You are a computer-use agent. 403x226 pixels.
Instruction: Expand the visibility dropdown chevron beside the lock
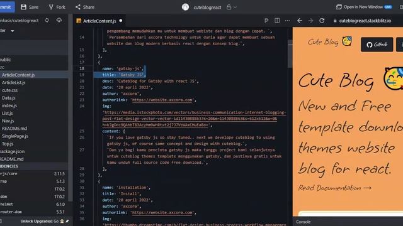235,8
